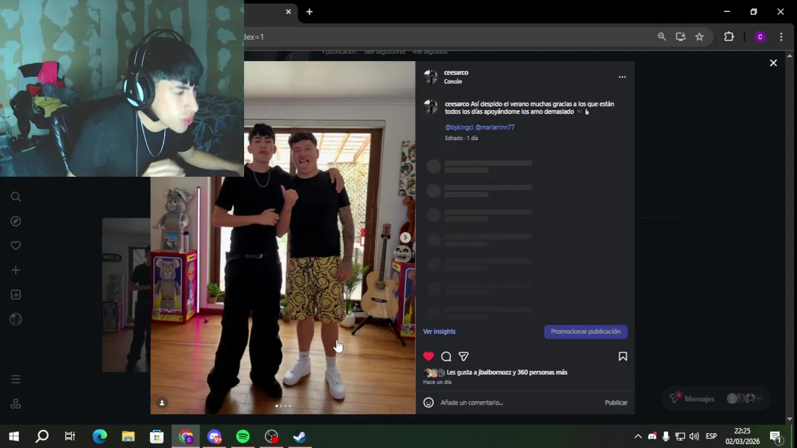Image resolution: width=797 pixels, height=448 pixels.
Task: Launch Microsoft Edge from taskbar
Action: coord(100,437)
